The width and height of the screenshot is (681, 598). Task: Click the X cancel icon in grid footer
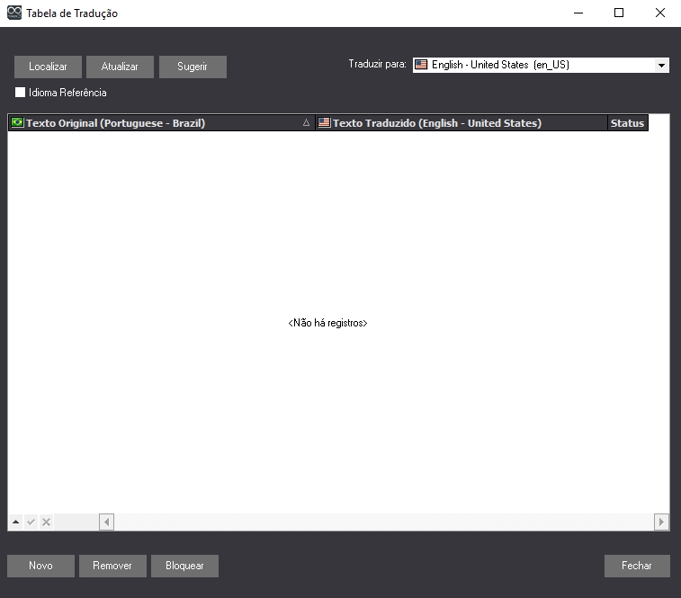[x=46, y=522]
